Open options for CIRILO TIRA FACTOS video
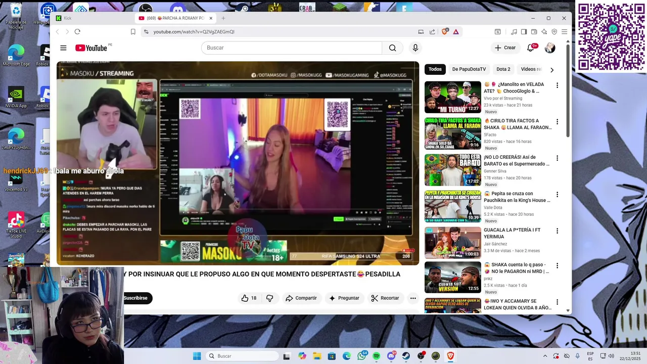The image size is (647, 364). tap(558, 122)
